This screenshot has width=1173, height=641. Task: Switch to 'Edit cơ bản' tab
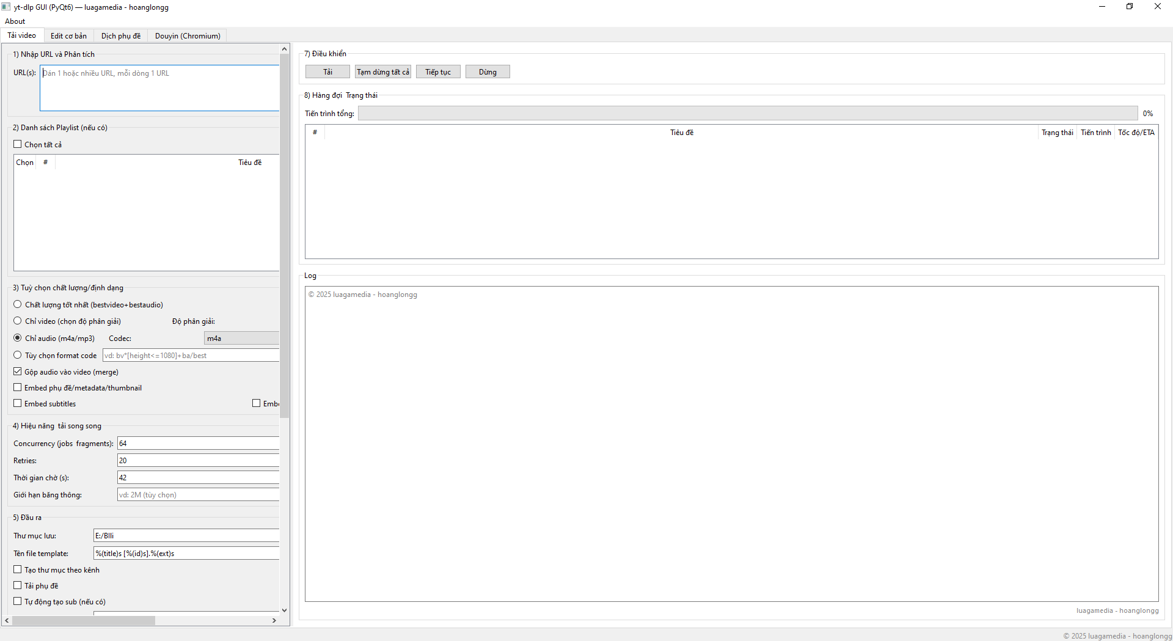pyautogui.click(x=68, y=36)
